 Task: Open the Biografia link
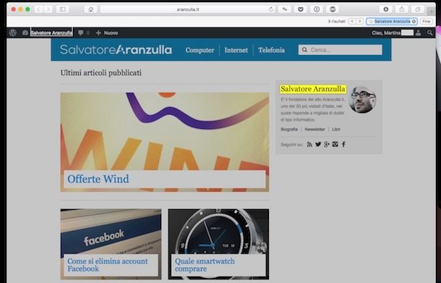[x=289, y=130]
